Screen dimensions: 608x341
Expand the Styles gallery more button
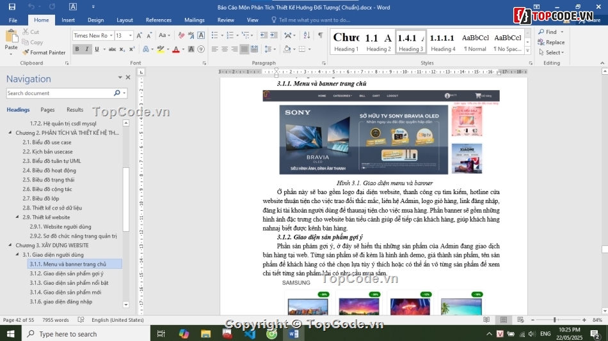[x=527, y=50]
